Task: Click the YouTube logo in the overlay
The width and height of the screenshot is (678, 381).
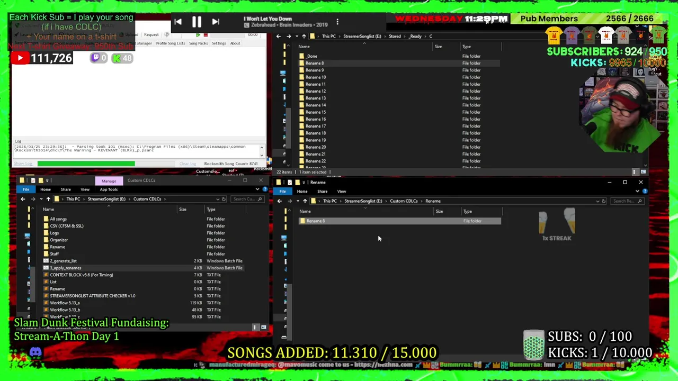Action: tap(20, 58)
